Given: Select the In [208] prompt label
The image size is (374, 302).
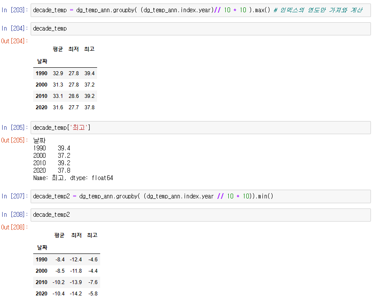Looking at the screenshot, I should (x=14, y=215).
